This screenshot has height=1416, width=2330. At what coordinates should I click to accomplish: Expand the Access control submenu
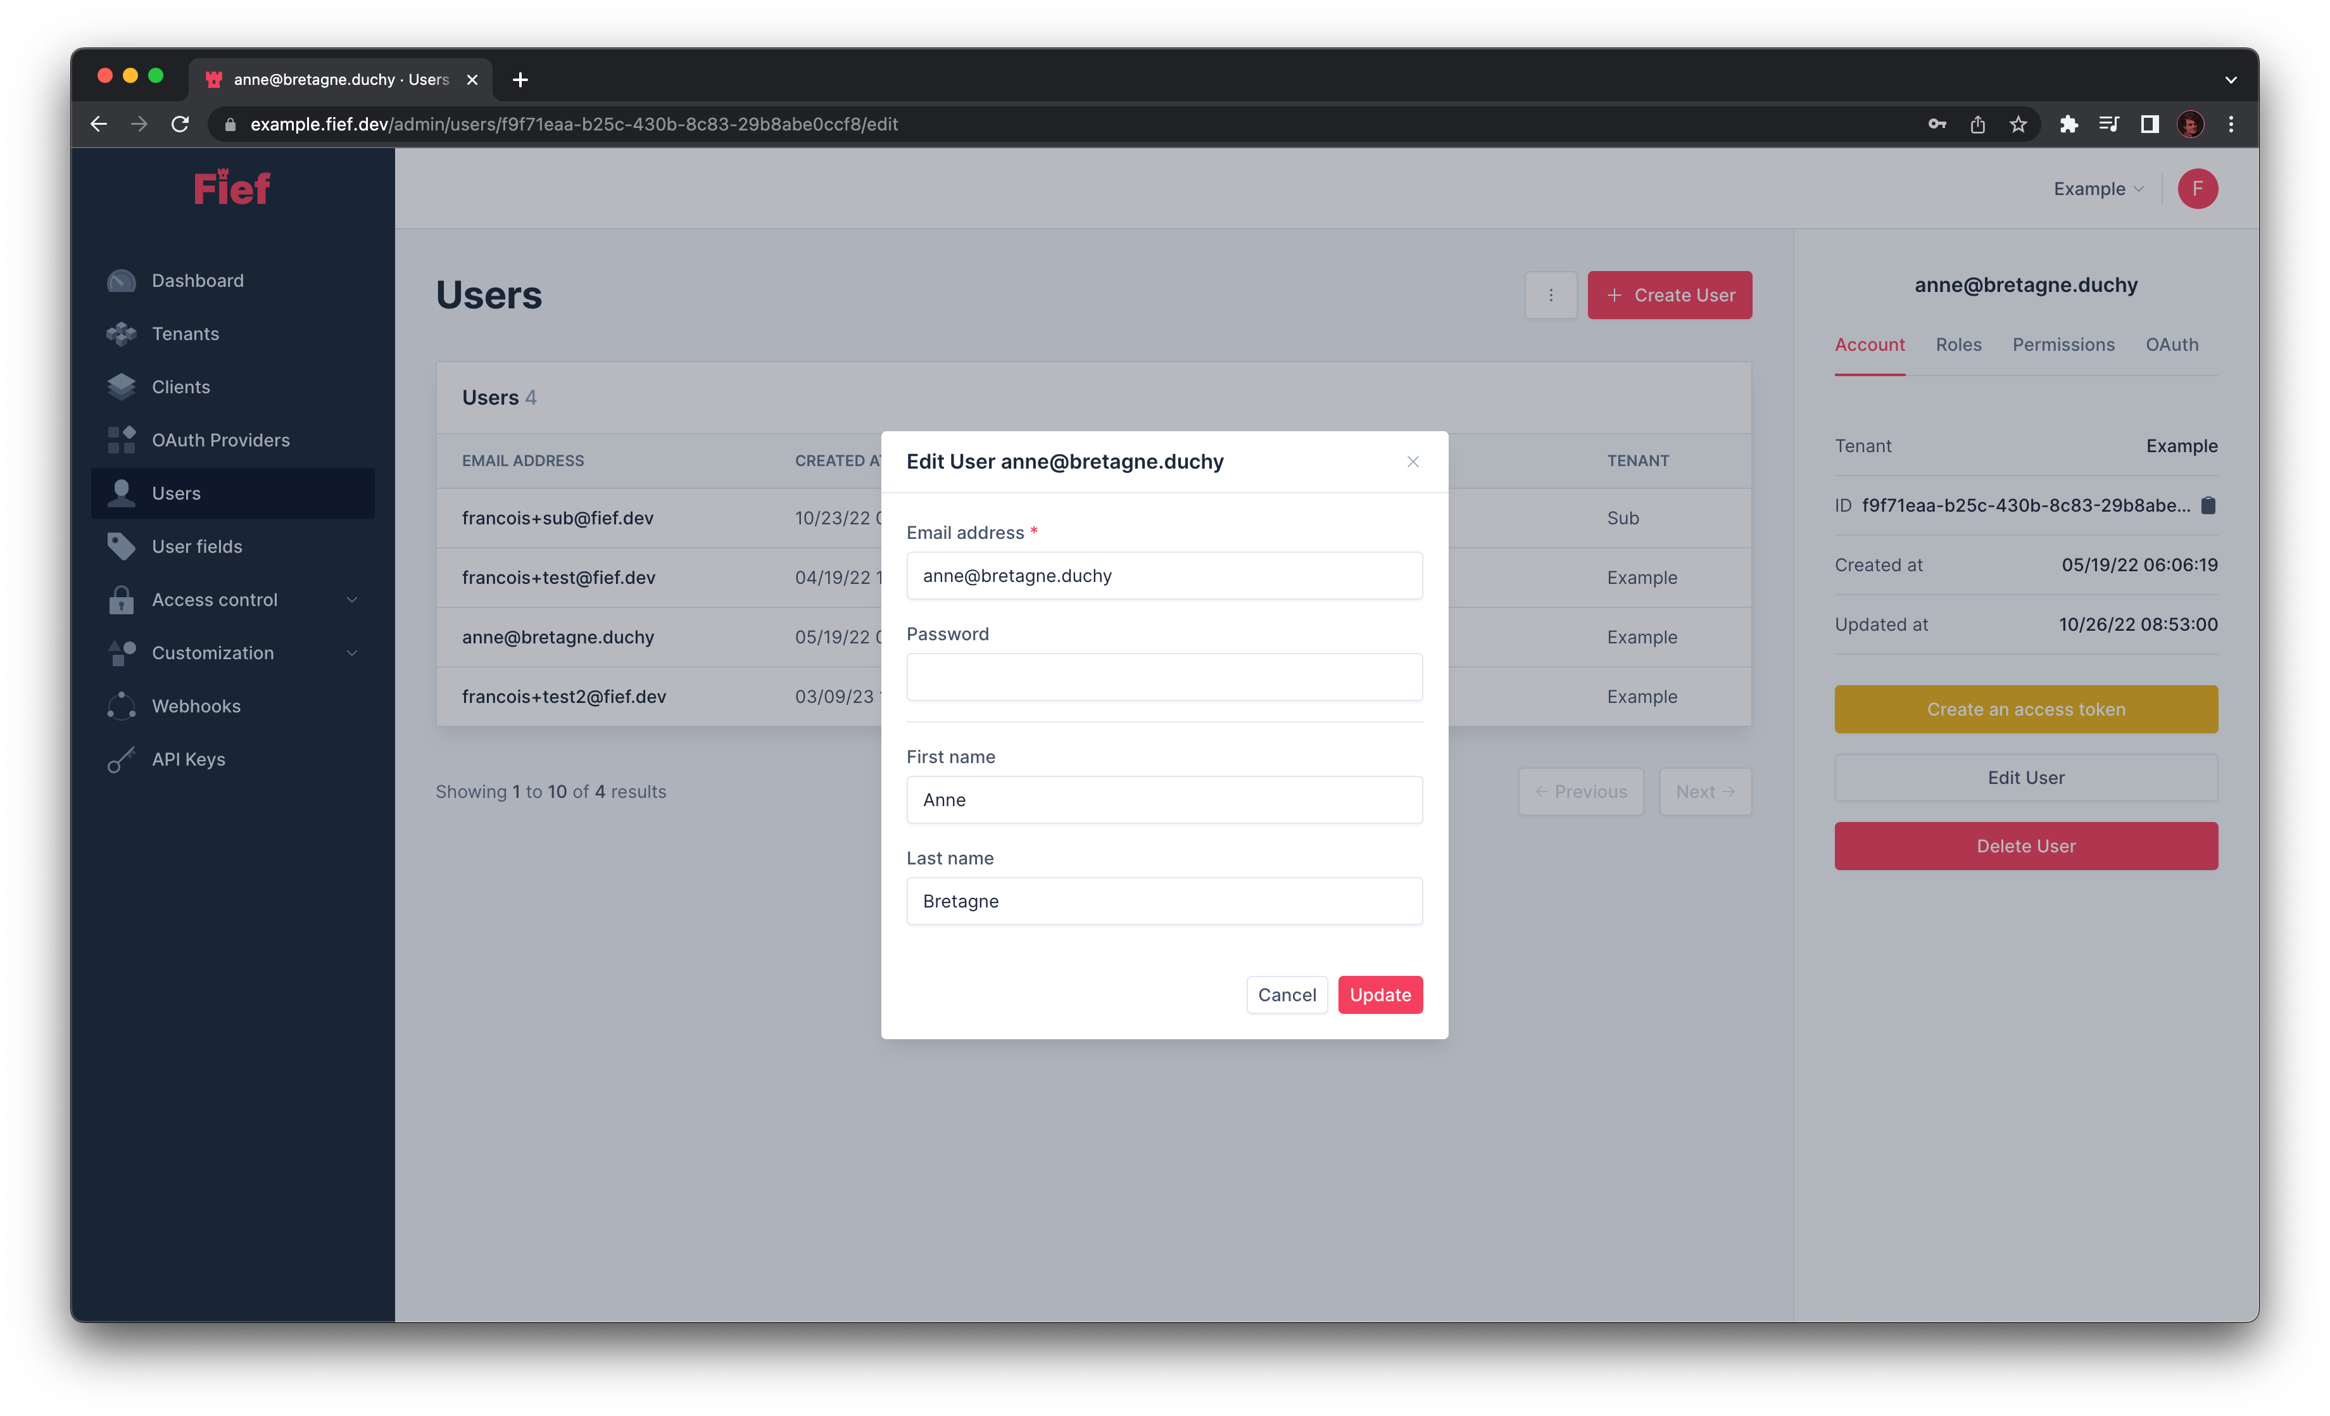(215, 598)
